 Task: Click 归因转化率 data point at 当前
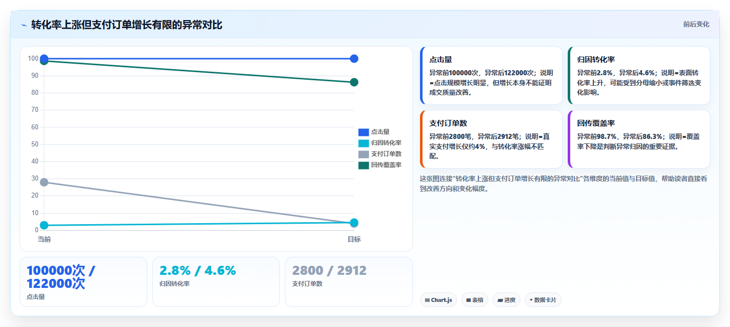(44, 225)
